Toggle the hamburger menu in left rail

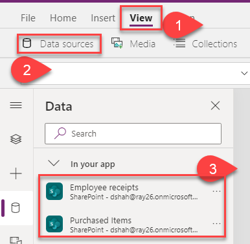click(x=16, y=105)
